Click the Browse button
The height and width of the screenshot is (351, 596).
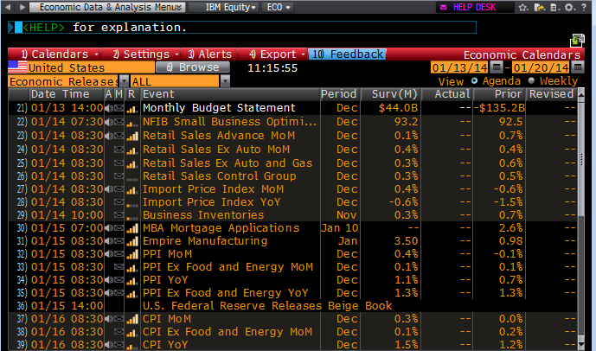point(193,67)
